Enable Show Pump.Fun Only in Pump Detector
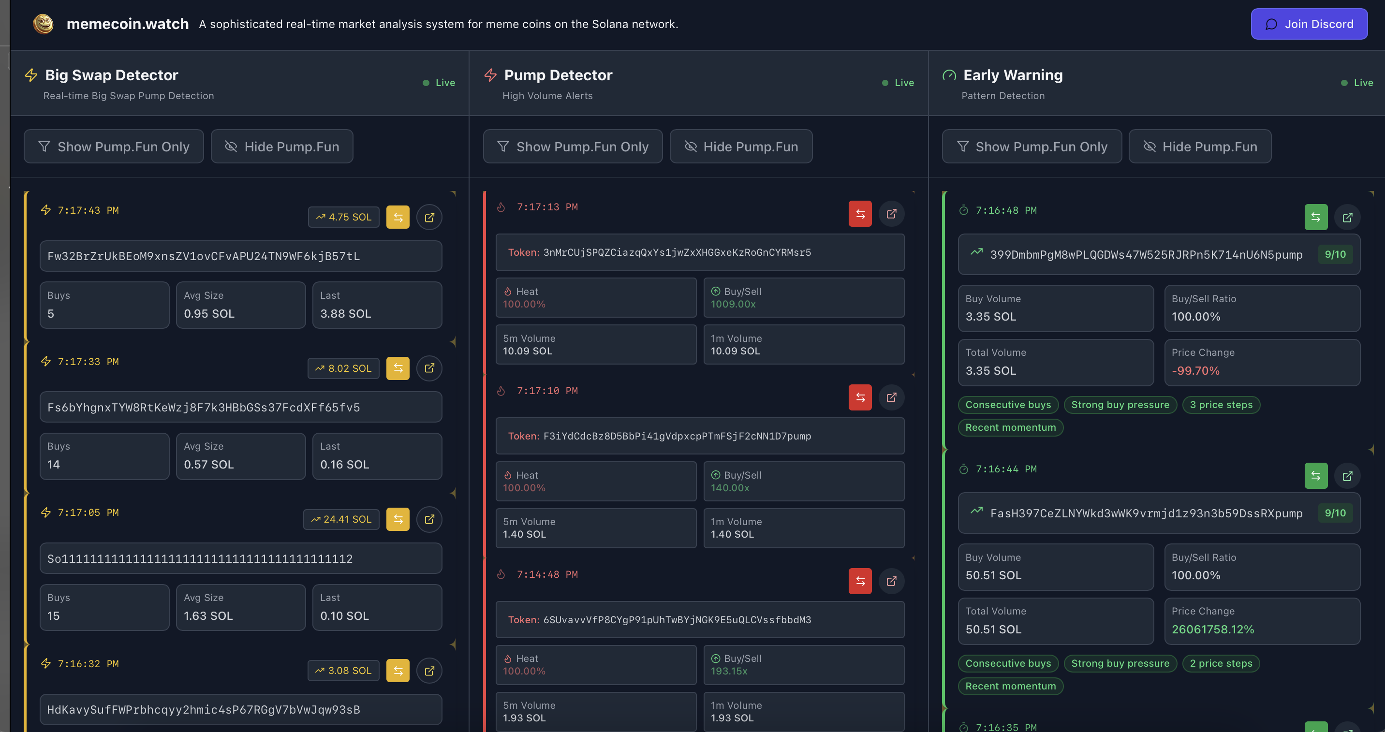The image size is (1385, 732). (x=573, y=146)
